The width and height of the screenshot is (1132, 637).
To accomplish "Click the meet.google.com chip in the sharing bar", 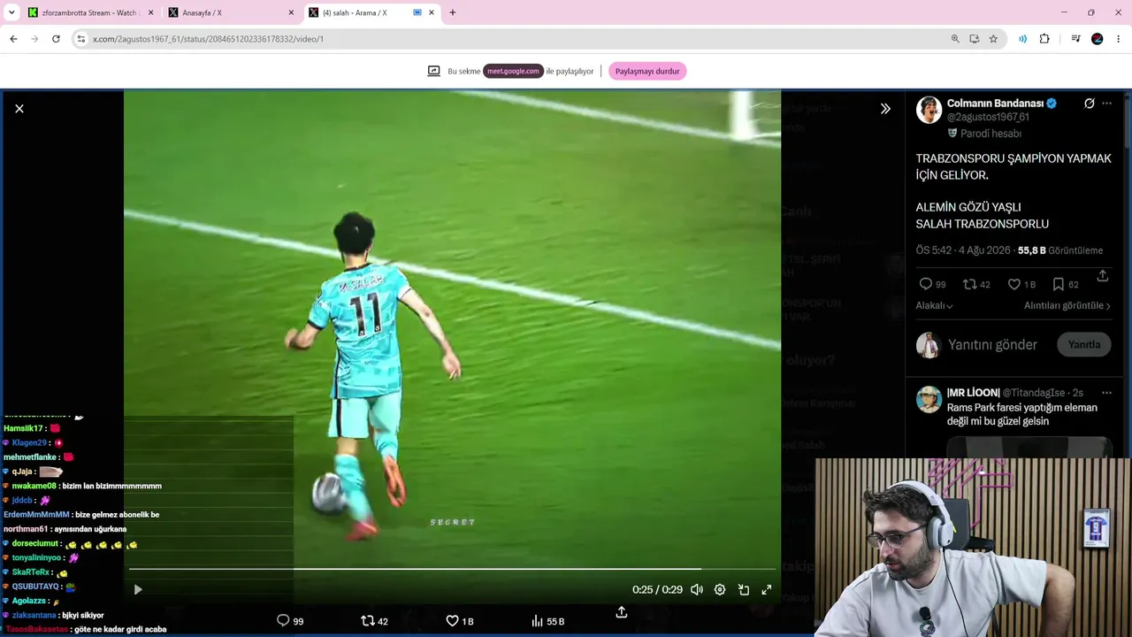I will [513, 71].
